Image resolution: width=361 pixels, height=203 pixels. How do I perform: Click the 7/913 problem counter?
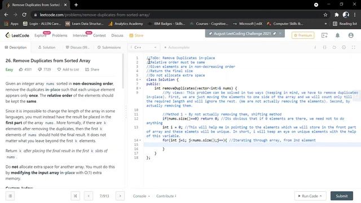(x=104, y=196)
